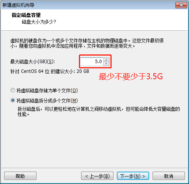Screen dimensions: 189x184
Task: Click the red 最少不要少于3.5G annotation
Action: click(131, 77)
